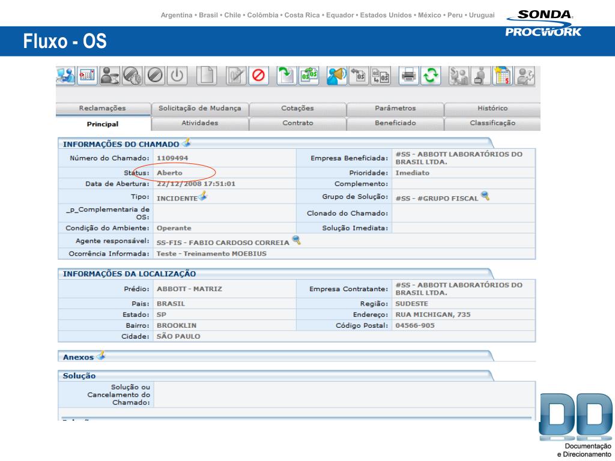Image resolution: width=615 pixels, height=461 pixels.
Task: Switch to the Cotações tab
Action: click(x=297, y=109)
